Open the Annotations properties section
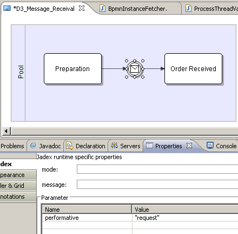The image size is (238, 234). tap(18, 197)
